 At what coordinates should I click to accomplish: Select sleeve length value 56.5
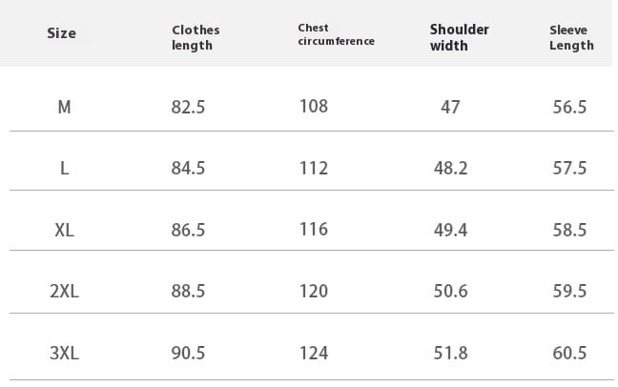569,107
